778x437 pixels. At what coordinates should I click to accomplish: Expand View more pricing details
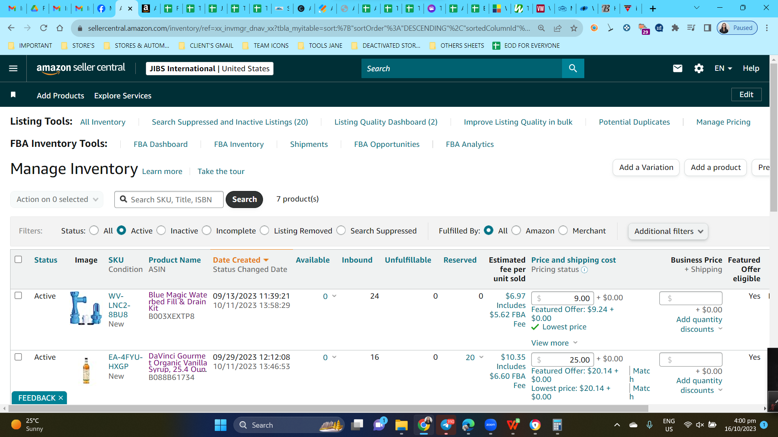coord(554,343)
